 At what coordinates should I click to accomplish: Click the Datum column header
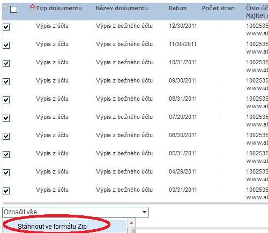tap(177, 8)
